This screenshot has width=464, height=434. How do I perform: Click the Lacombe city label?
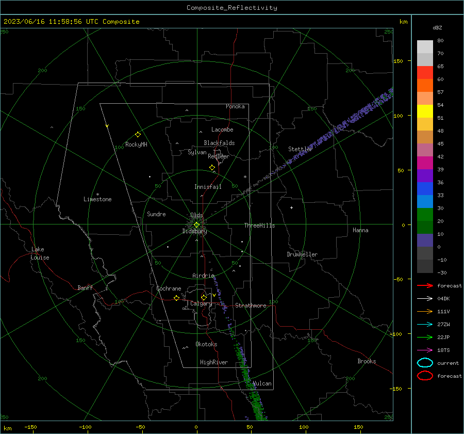coord(222,130)
